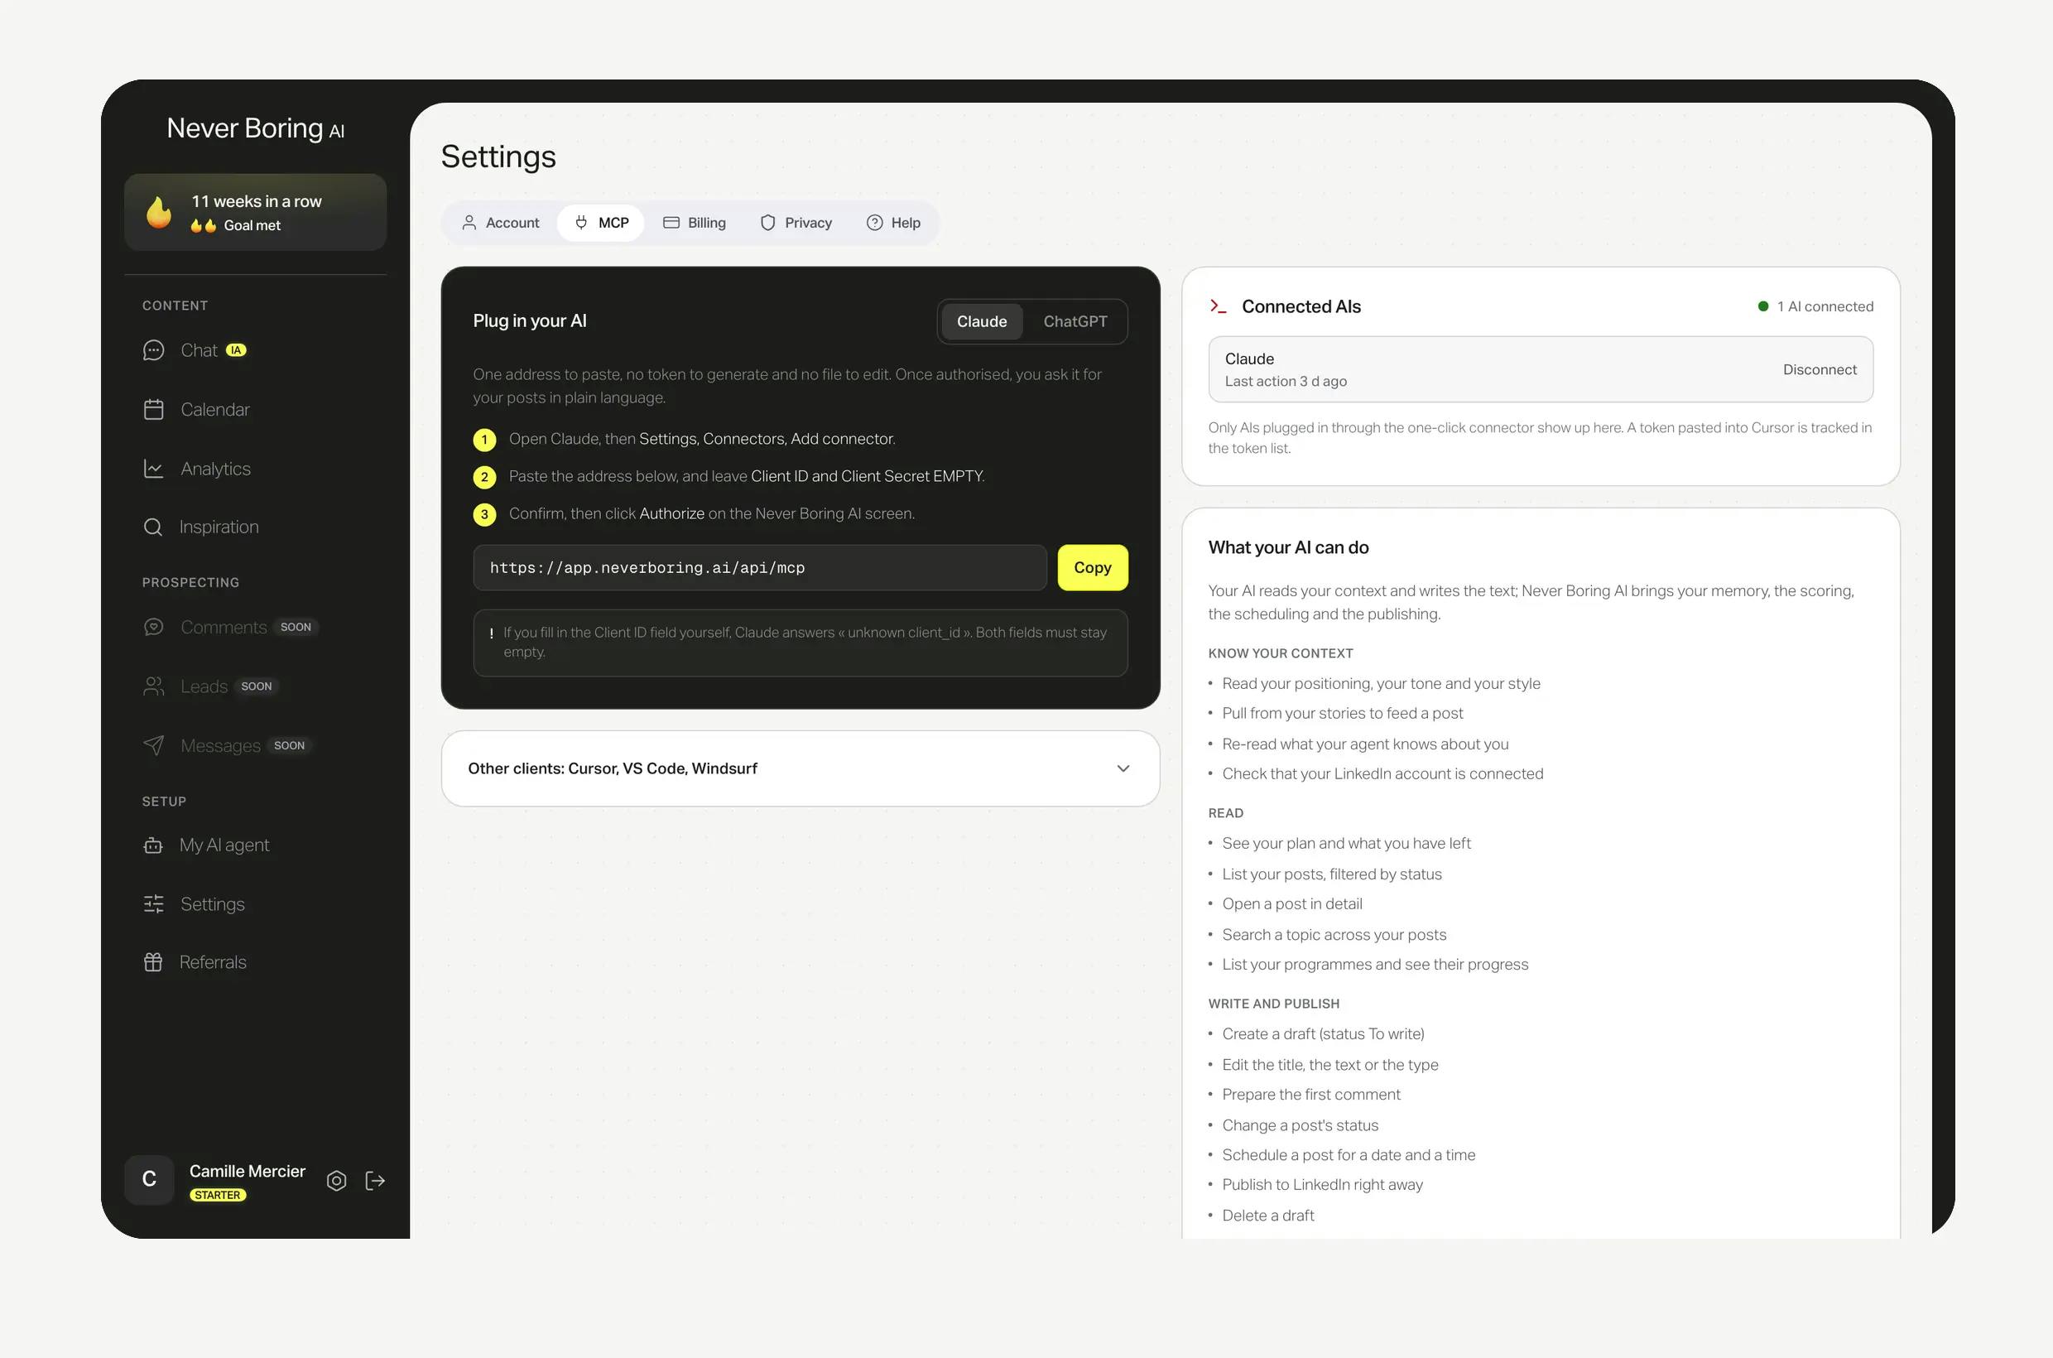Screen dimensions: 2053x1358
Task: Switch the connector toggle to Claude
Action: [x=981, y=321]
